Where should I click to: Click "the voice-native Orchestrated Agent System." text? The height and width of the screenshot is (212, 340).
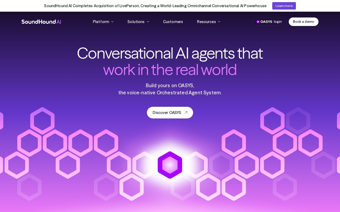(x=170, y=93)
